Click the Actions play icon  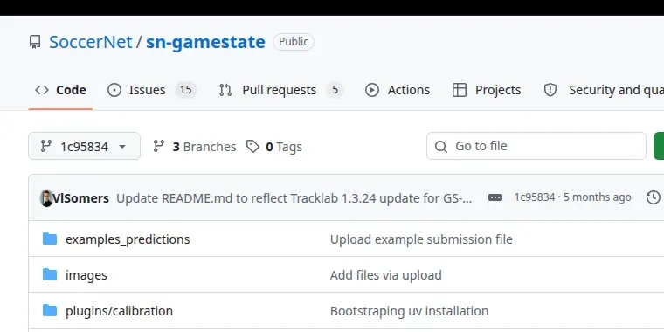[x=372, y=90]
